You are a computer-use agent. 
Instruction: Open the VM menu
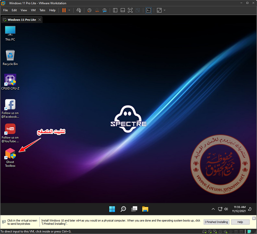pos(33,10)
